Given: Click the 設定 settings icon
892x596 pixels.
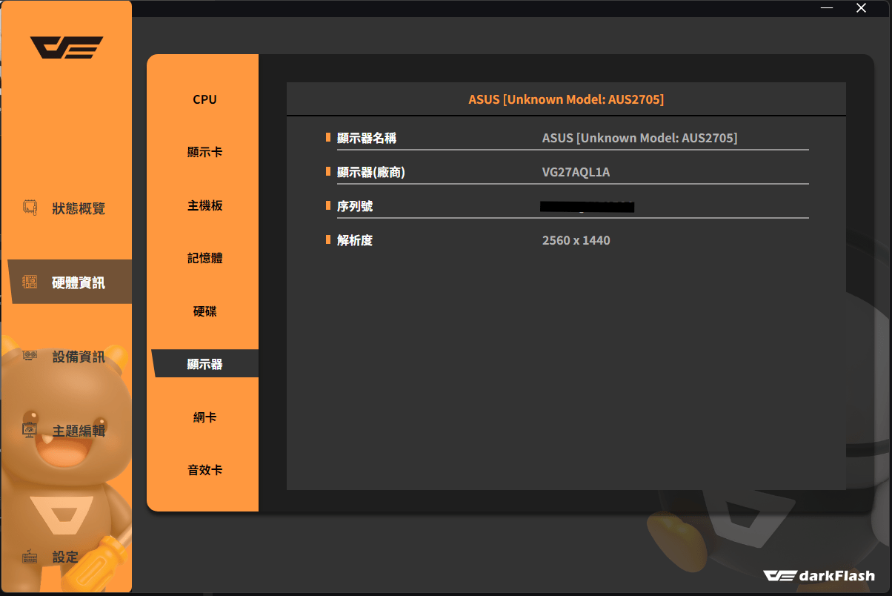Looking at the screenshot, I should 30,557.
